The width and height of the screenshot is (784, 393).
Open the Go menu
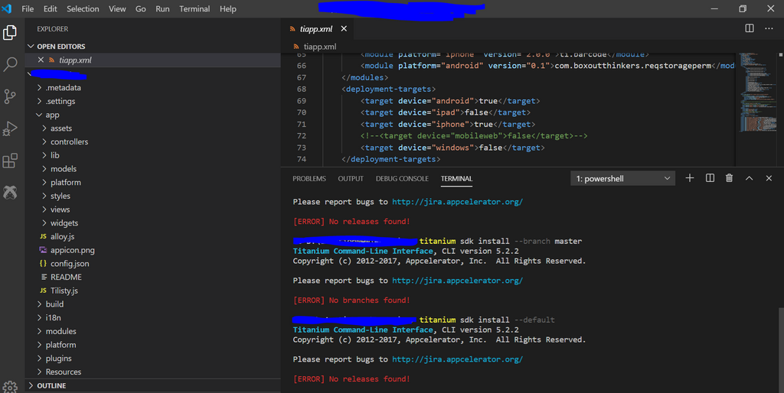(141, 8)
